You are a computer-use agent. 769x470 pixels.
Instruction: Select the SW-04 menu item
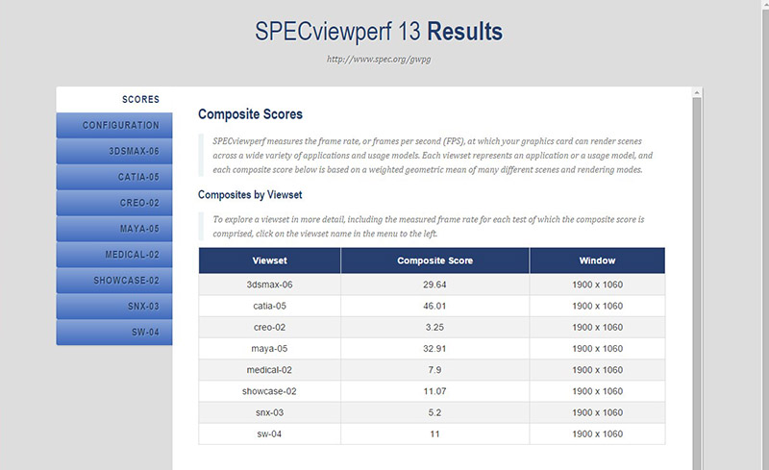(x=114, y=333)
